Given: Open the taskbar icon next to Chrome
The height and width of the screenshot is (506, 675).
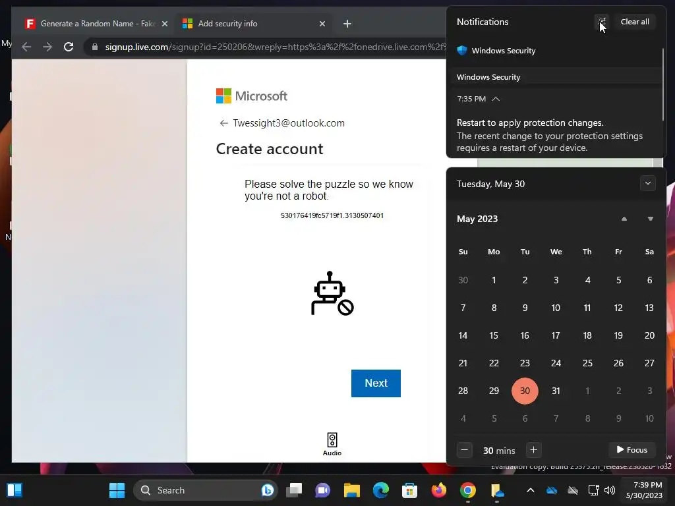Looking at the screenshot, I should tap(497, 490).
